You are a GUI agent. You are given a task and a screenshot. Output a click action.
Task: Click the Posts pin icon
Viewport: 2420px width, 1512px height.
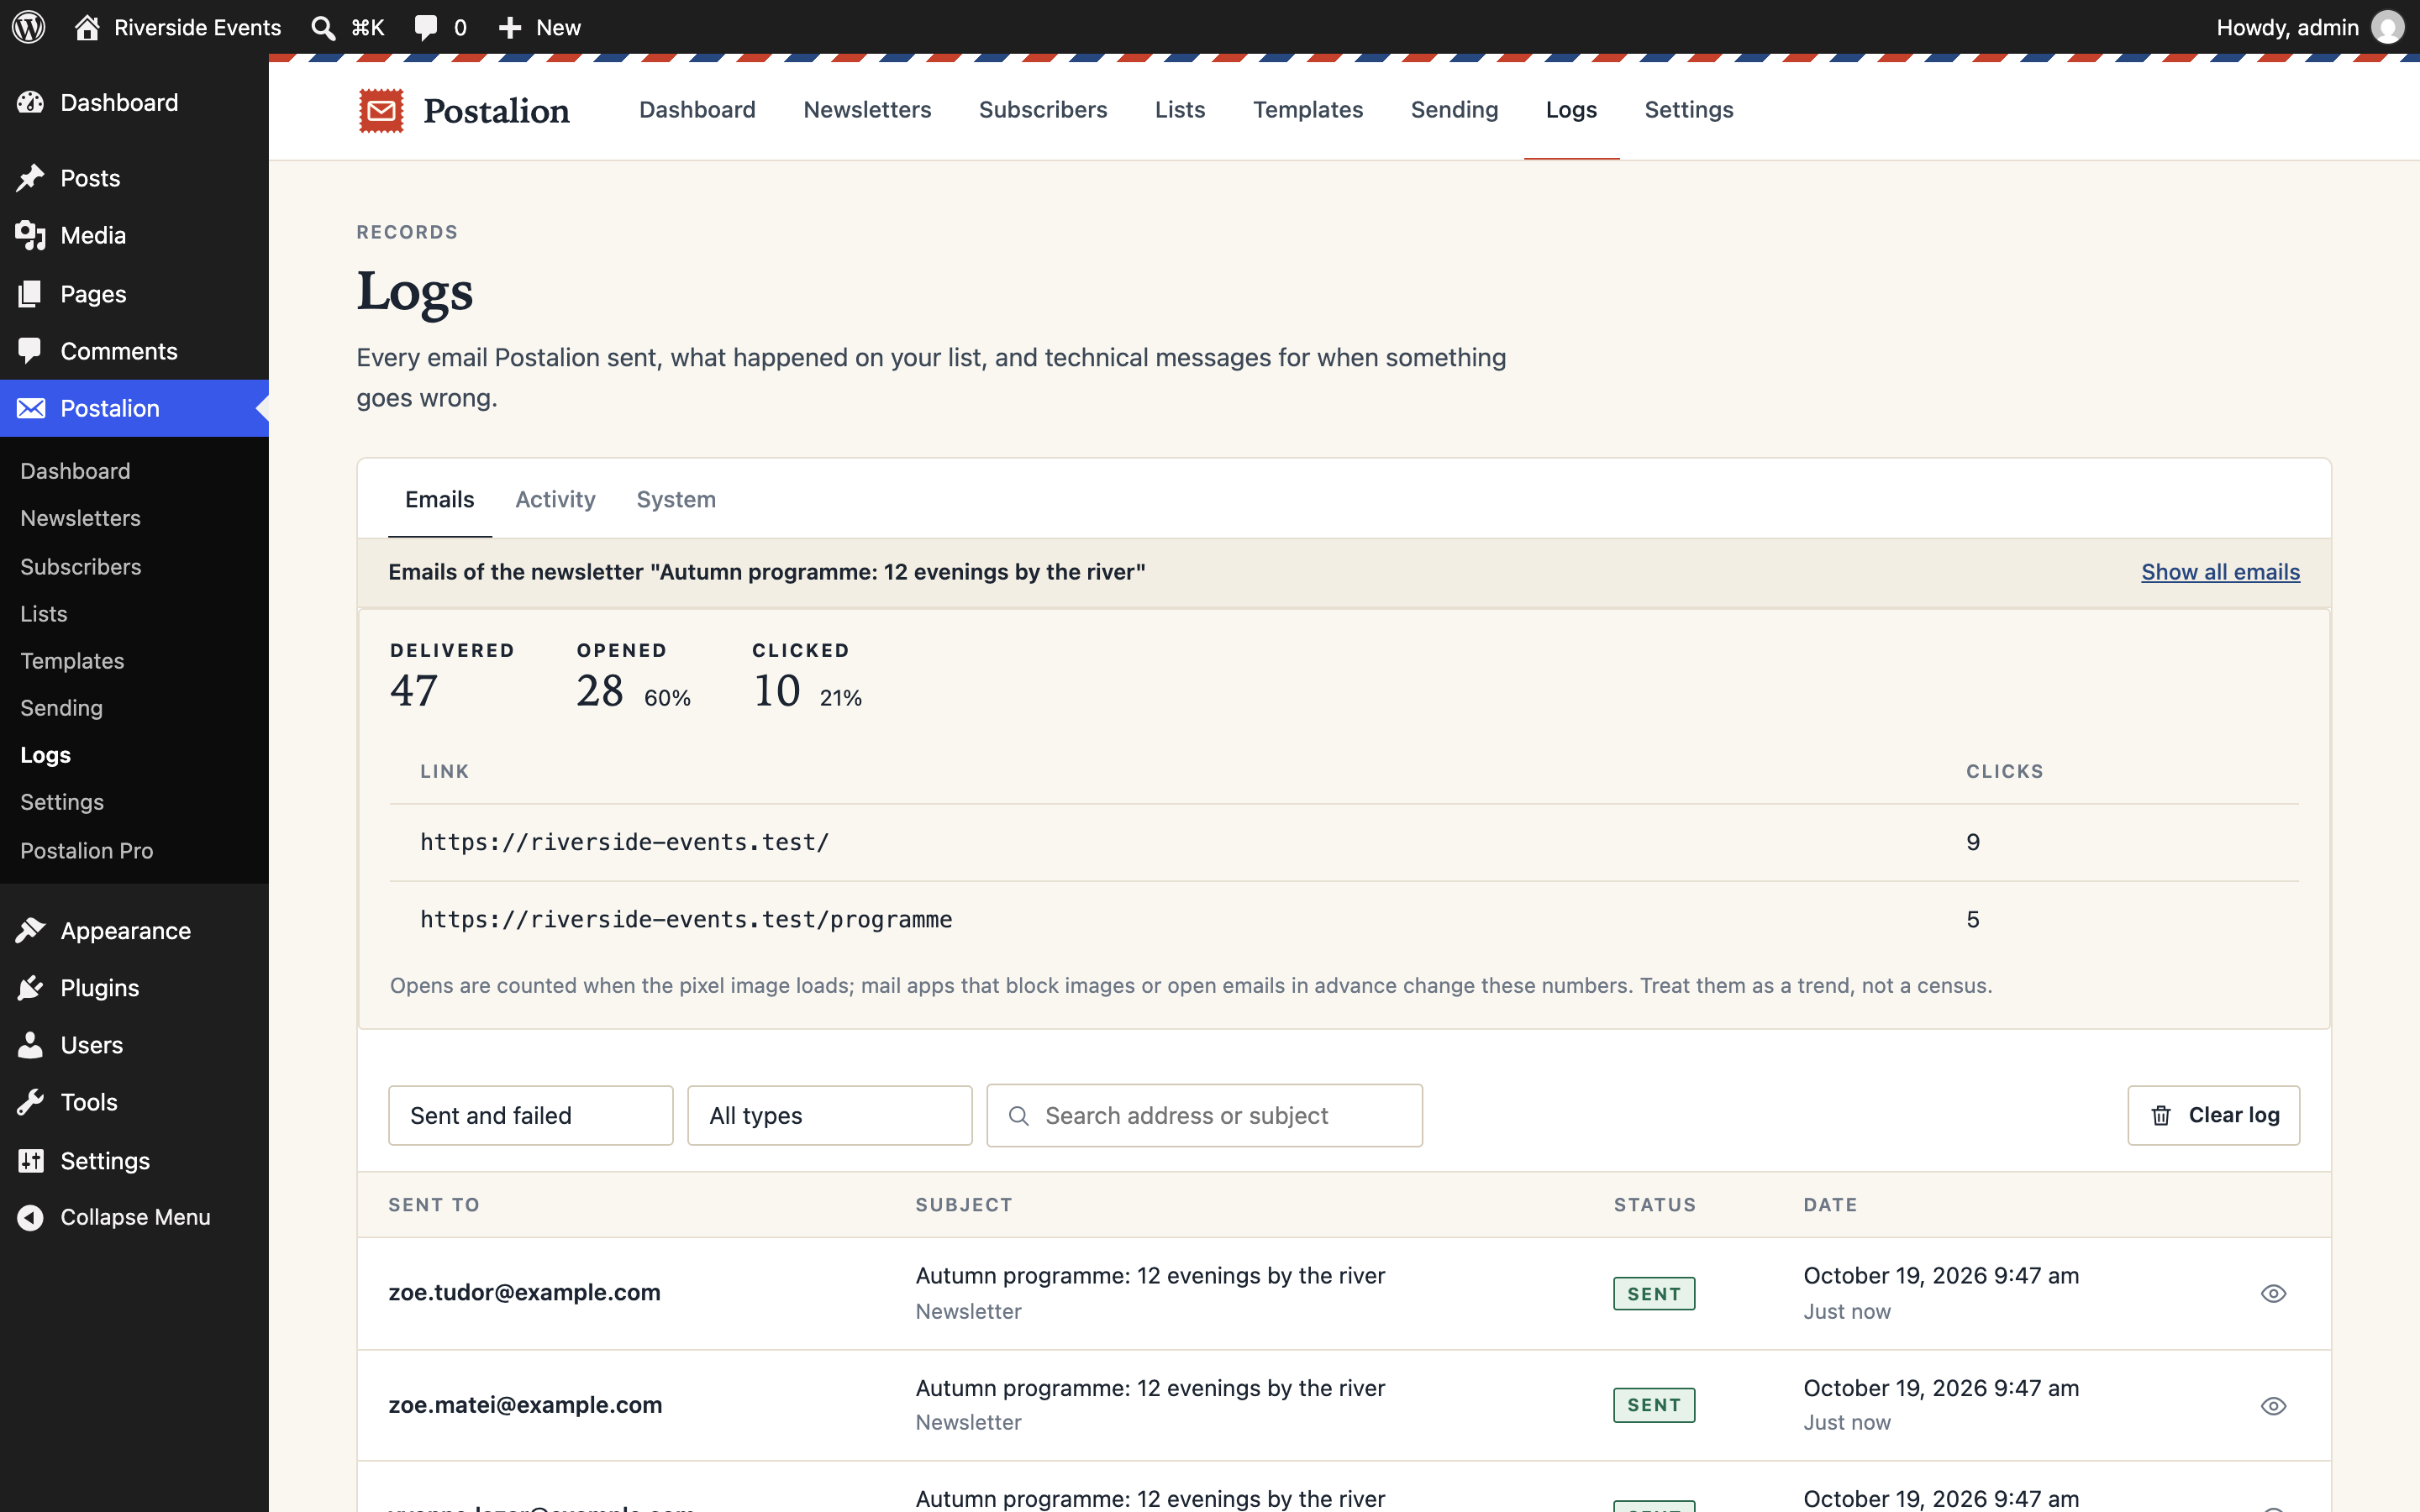click(30, 178)
